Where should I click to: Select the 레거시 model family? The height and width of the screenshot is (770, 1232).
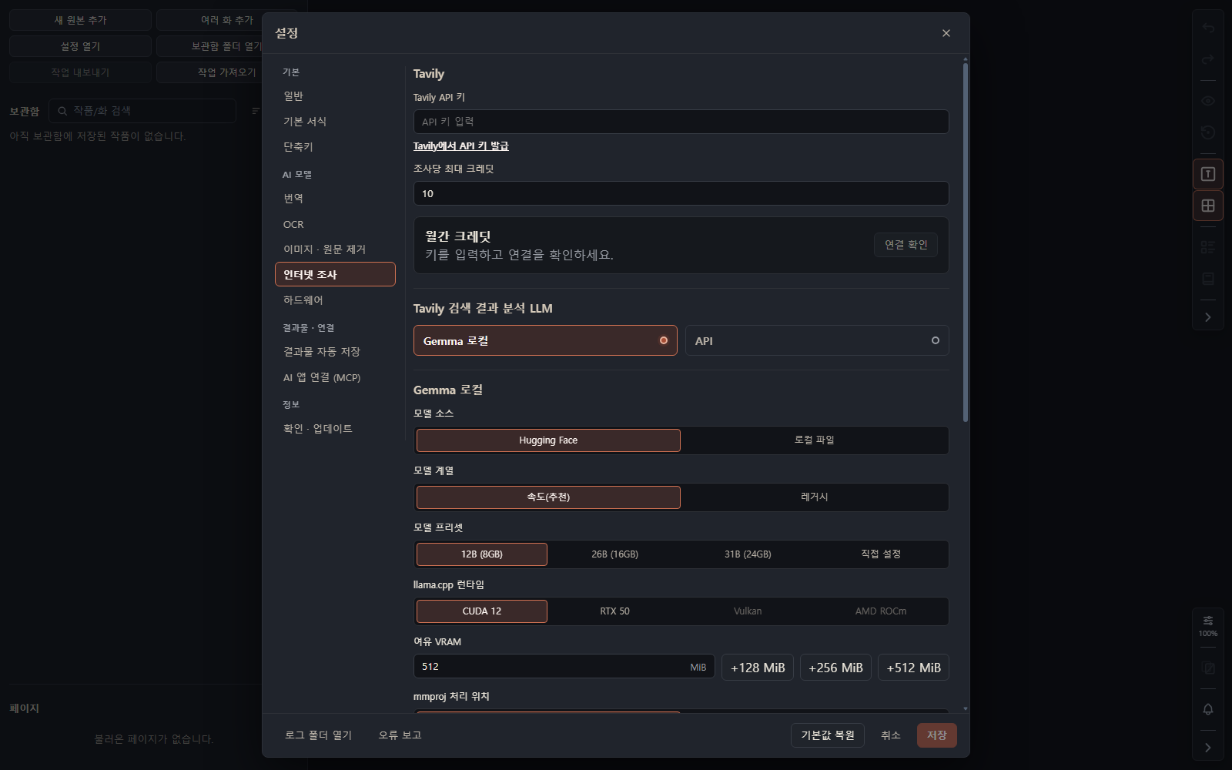pyautogui.click(x=815, y=497)
